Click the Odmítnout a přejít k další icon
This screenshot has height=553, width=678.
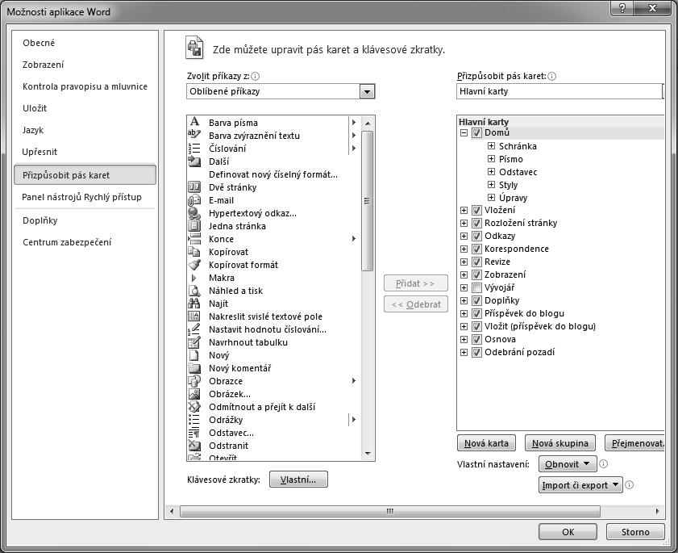coord(194,407)
